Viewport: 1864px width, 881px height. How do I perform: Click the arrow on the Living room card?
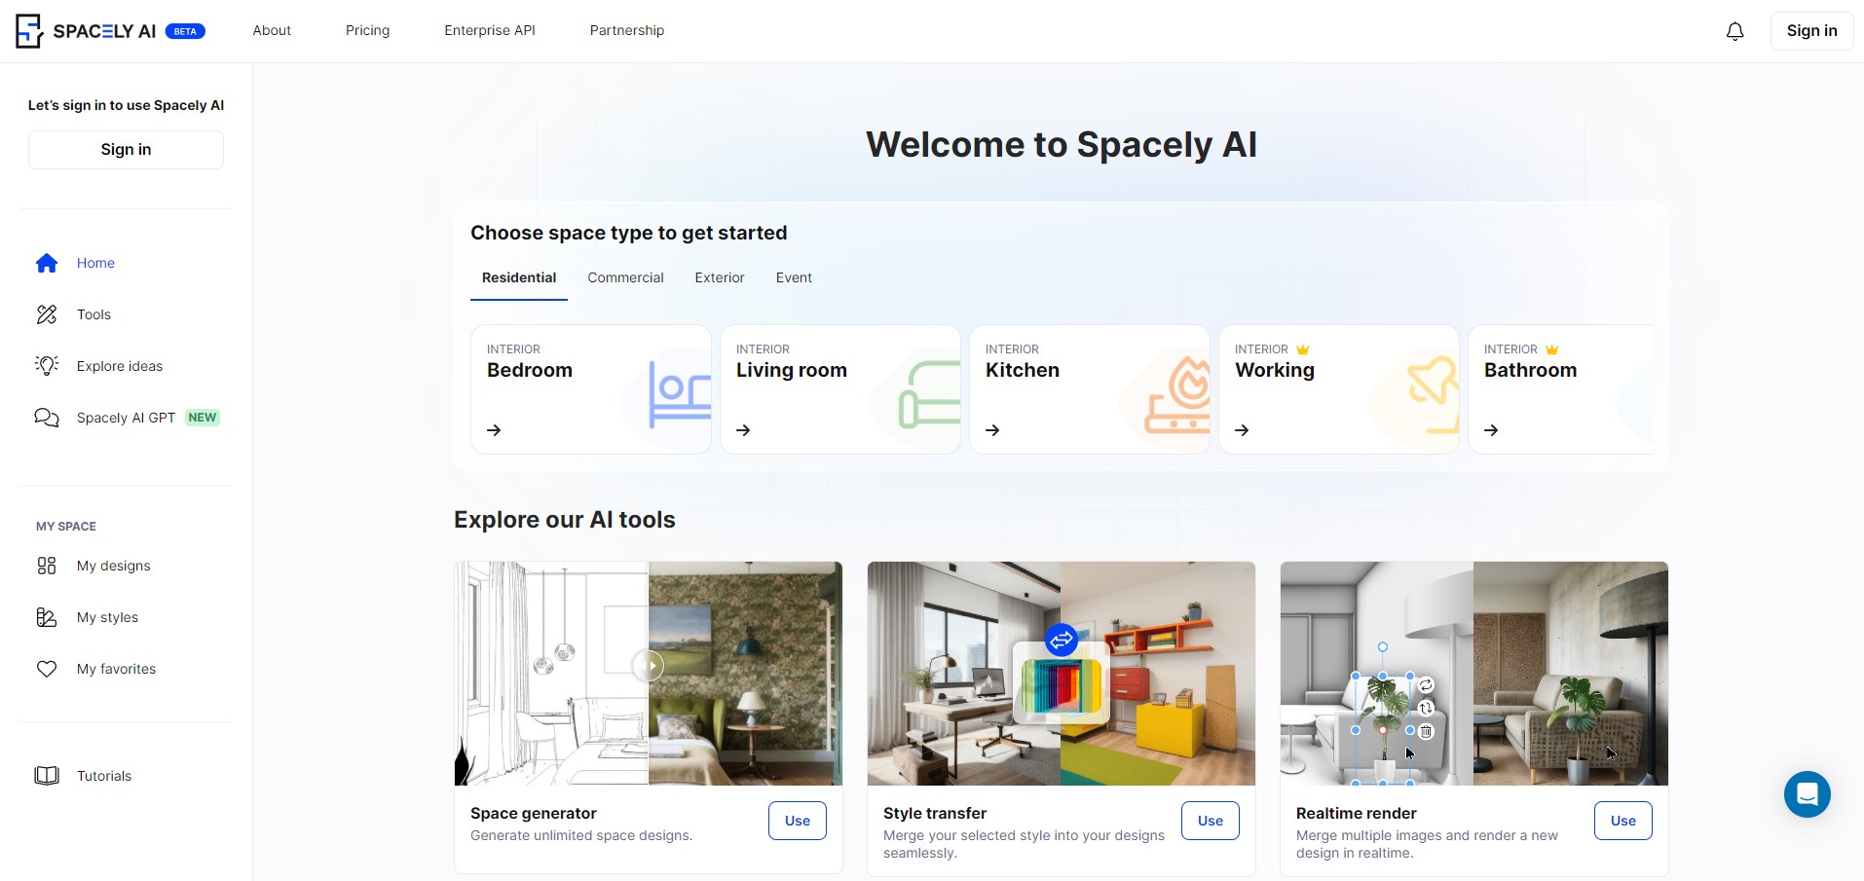coord(743,430)
